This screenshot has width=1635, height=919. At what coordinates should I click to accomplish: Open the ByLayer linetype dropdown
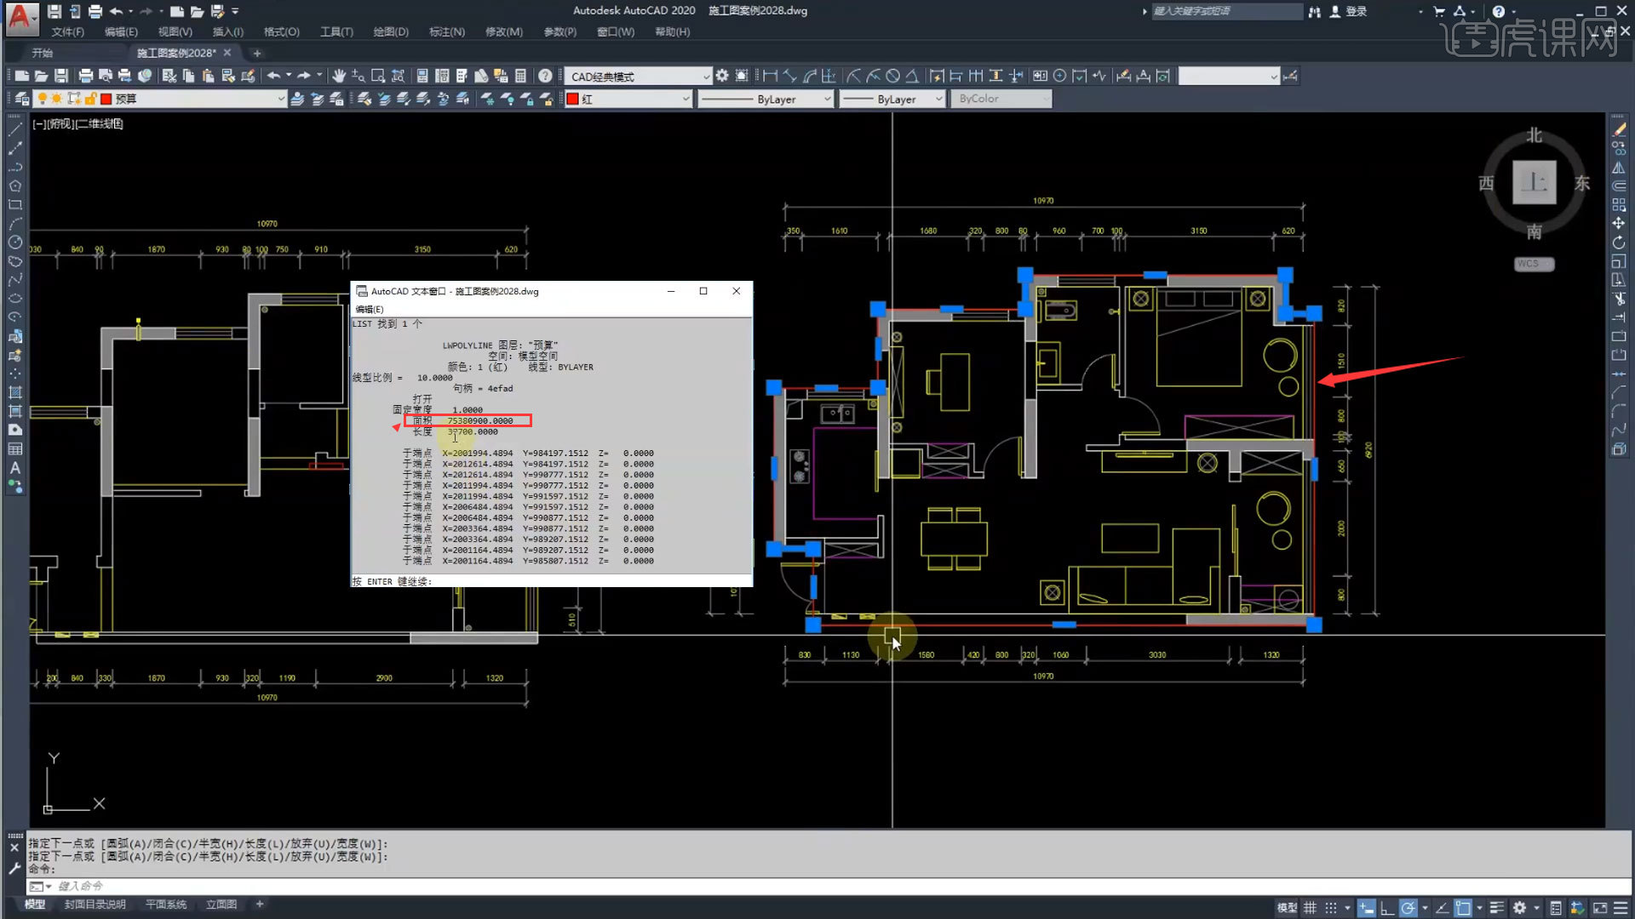766,99
